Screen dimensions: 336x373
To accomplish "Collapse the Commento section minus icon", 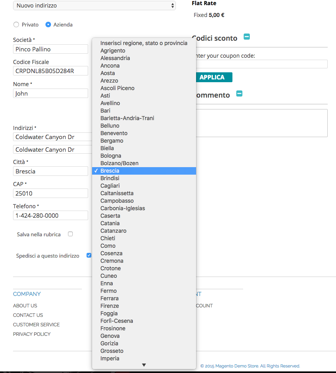I will (239, 94).
